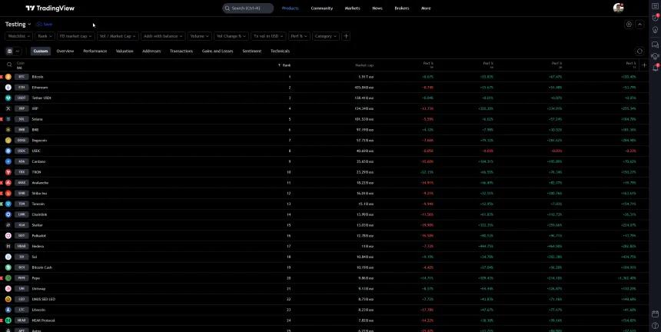The image size is (661, 332).
Task: Open the view layout dropdown arrow
Action: tap(17, 51)
